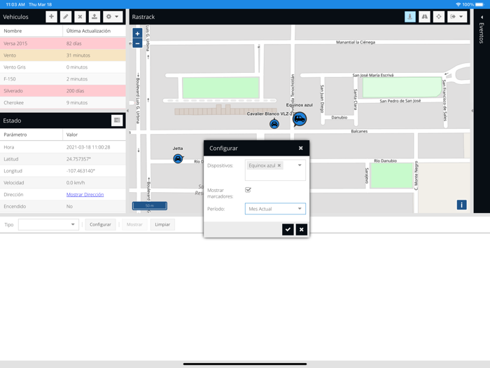Click the Mostrar report button
The width and height of the screenshot is (490, 368).
tap(134, 224)
